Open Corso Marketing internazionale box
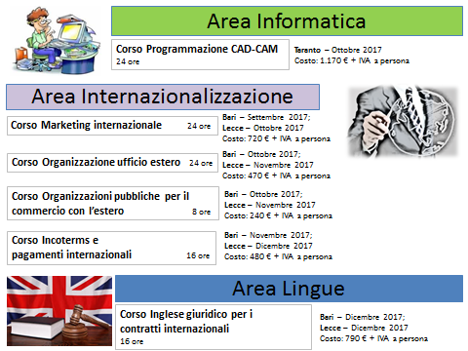The width and height of the screenshot is (468, 351). tap(112, 126)
